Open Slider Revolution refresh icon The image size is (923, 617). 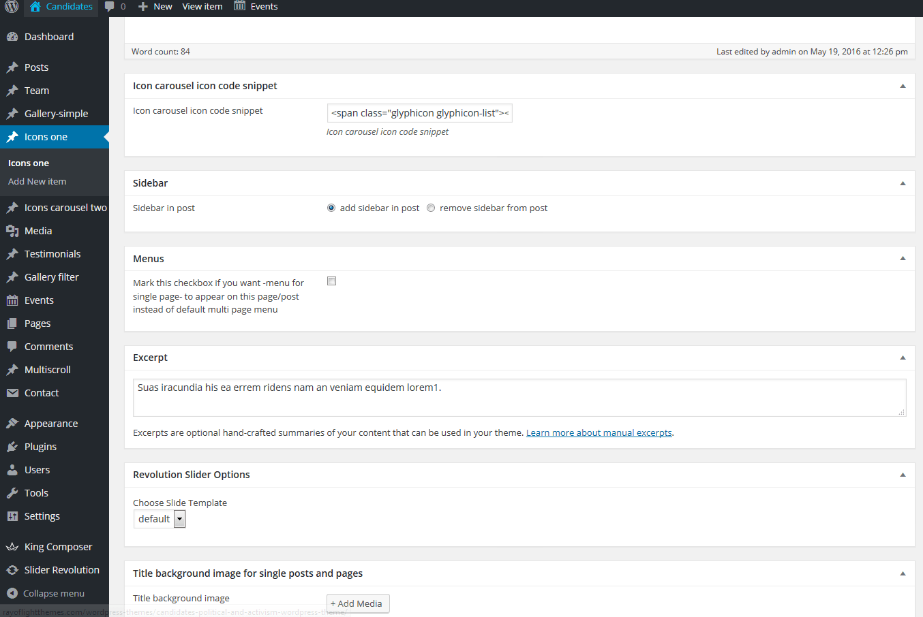point(12,570)
